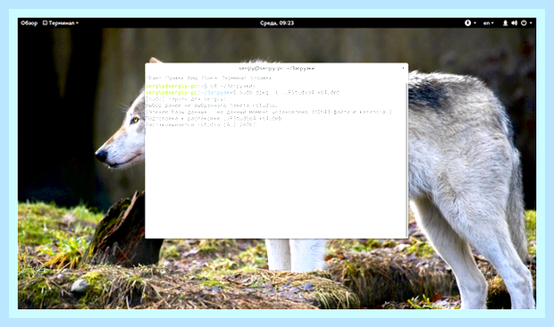This screenshot has height=327, width=554.
Task: Open the Файл menu in terminal
Action: tap(154, 78)
